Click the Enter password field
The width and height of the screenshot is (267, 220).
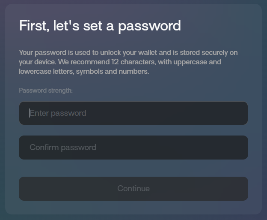[x=133, y=113]
